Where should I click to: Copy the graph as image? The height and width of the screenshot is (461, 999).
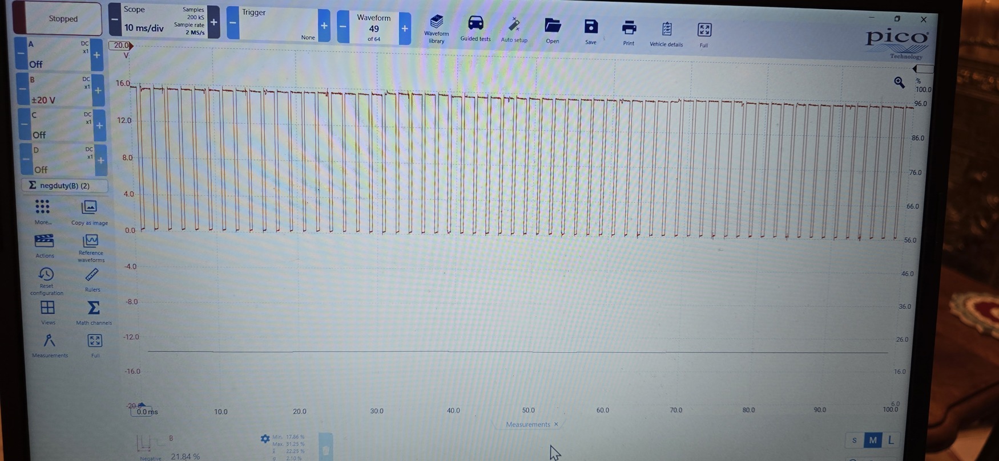[89, 213]
